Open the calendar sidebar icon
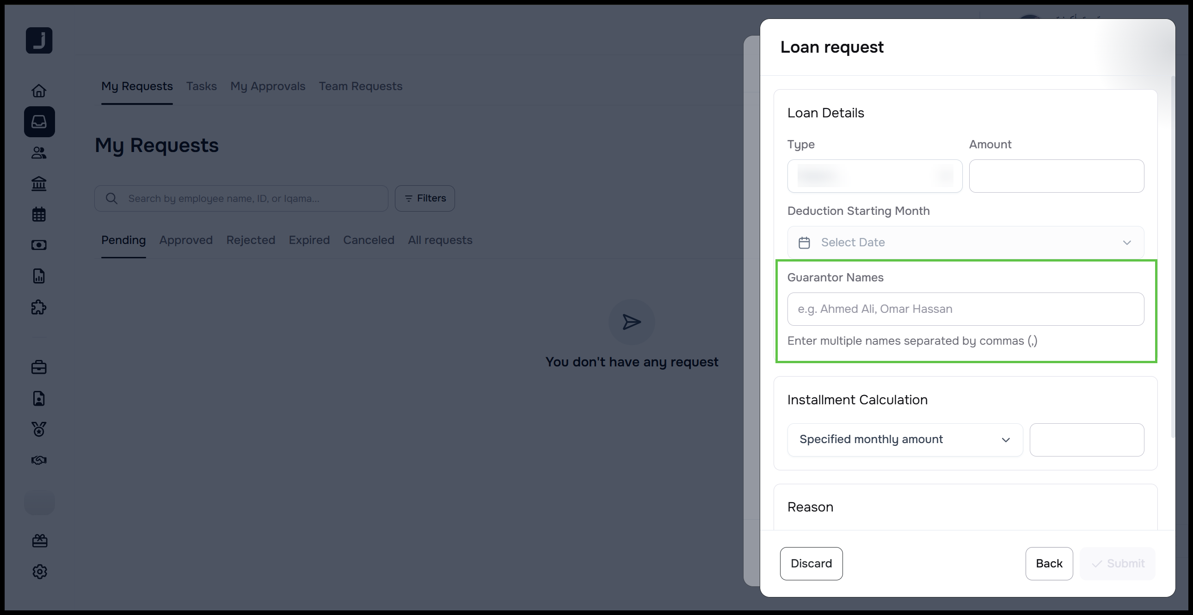Image resolution: width=1193 pixels, height=615 pixels. coord(39,214)
